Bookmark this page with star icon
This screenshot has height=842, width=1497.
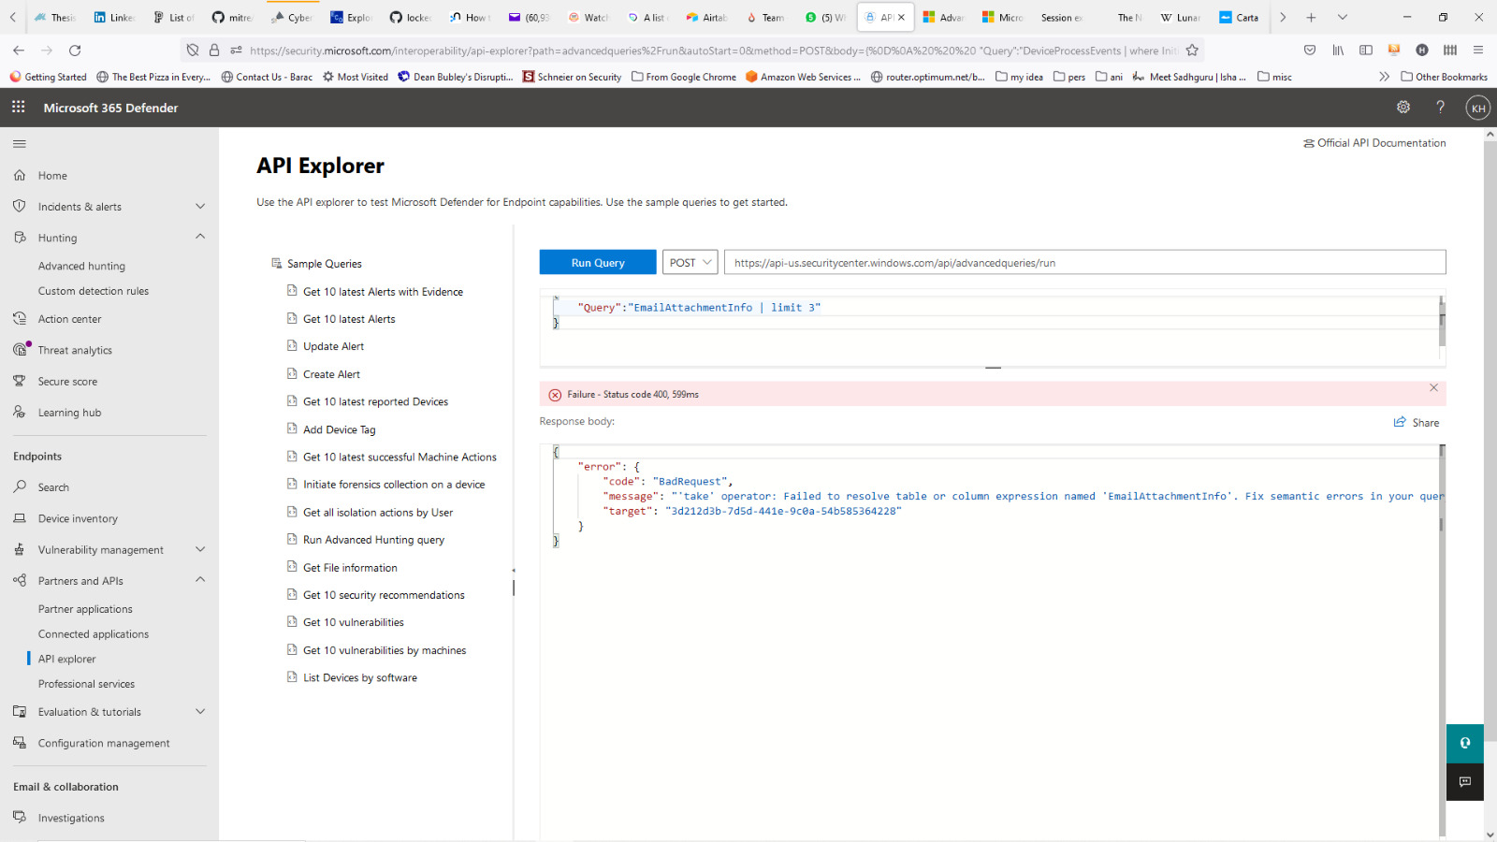1192,51
